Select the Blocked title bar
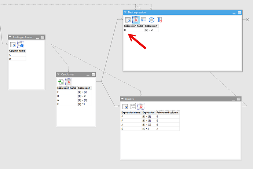 pos(181,99)
